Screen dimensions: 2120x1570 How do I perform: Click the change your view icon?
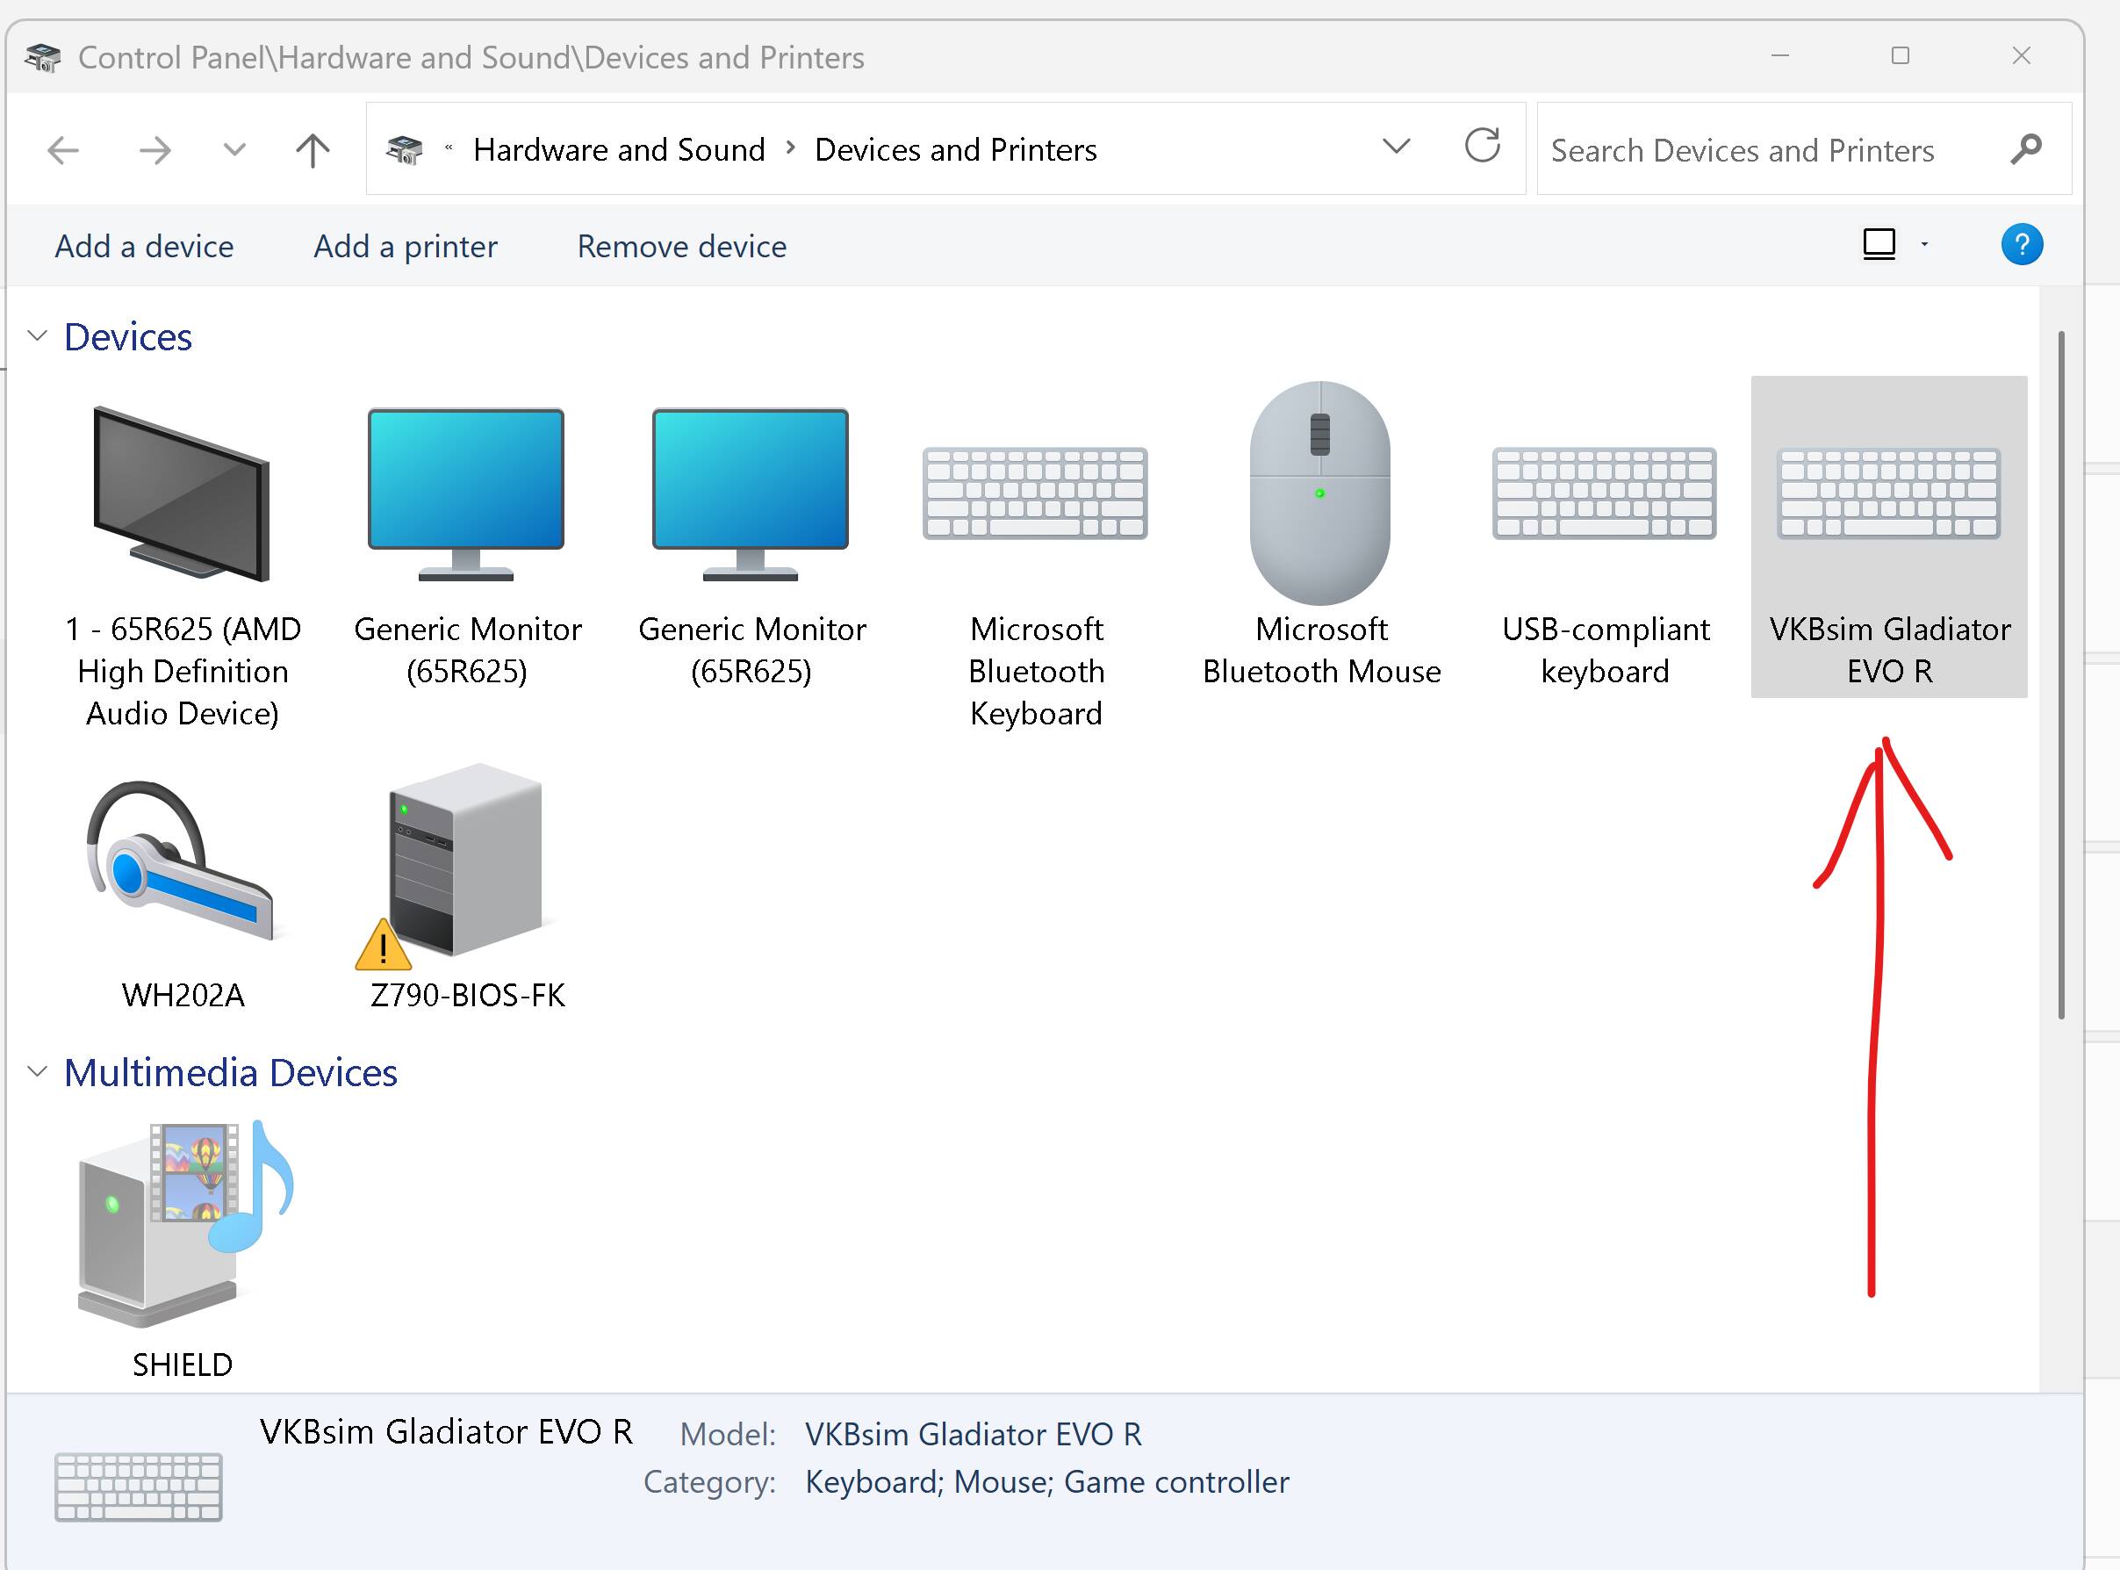coord(1879,244)
